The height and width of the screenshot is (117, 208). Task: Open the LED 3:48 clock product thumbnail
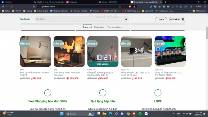(136, 51)
